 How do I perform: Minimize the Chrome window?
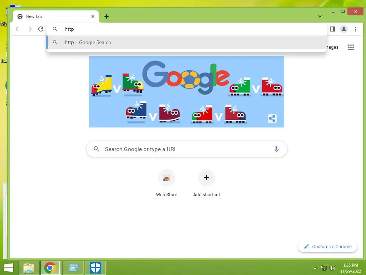coord(333,11)
